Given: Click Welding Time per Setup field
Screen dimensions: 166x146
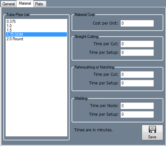Looking at the screenshot, I should [137, 114].
